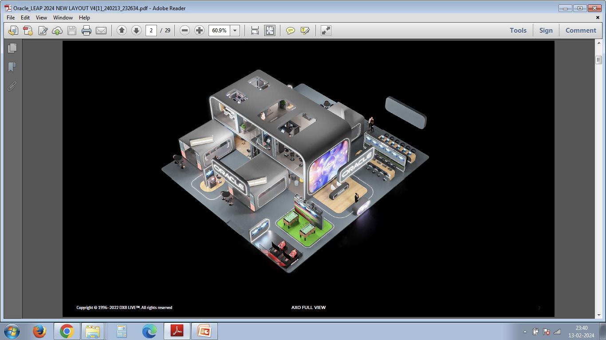This screenshot has height=340, width=606.
Task: Open the Tools pane
Action: pos(518,31)
